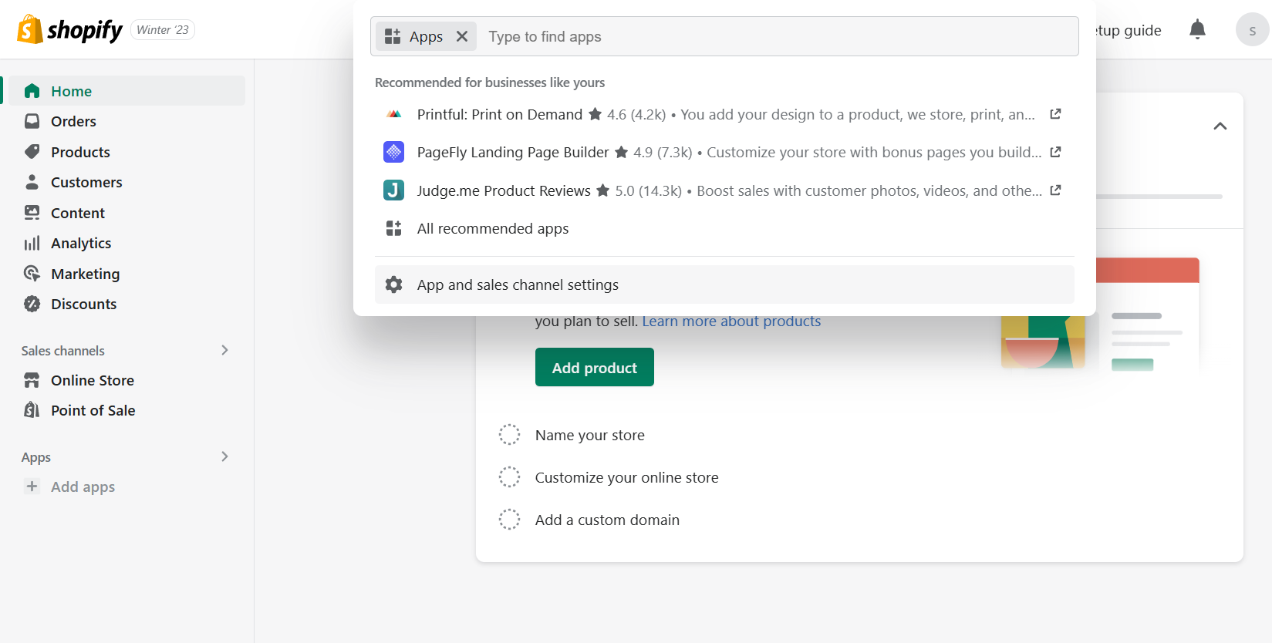The height and width of the screenshot is (643, 1272).
Task: Click the Sales channels heading
Action: click(62, 351)
